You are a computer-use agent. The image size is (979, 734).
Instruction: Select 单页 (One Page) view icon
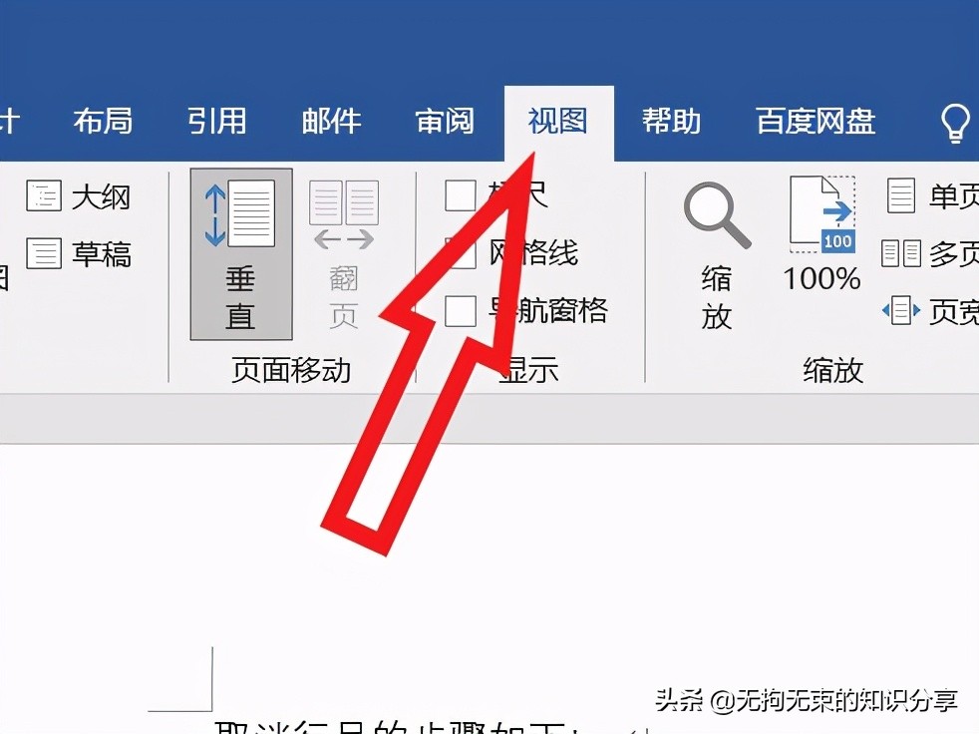(902, 195)
